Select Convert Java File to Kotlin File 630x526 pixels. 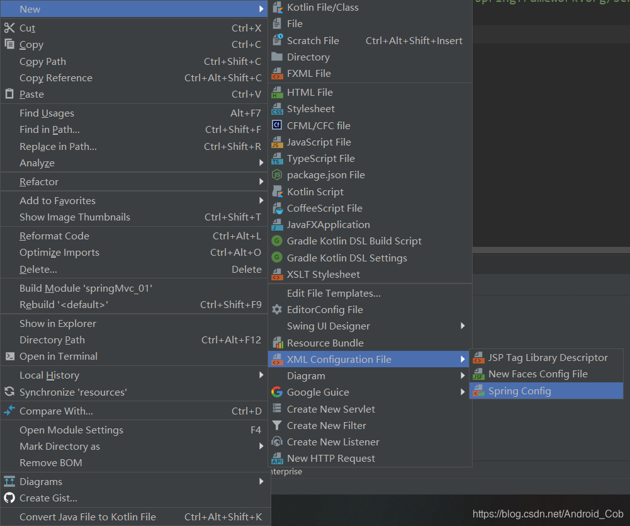click(134, 517)
